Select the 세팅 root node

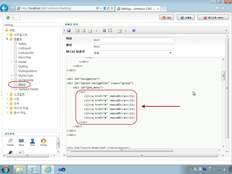12,30
